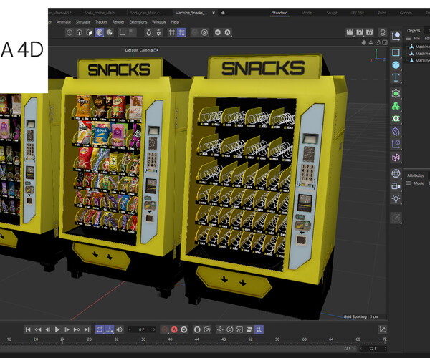Click the pink linked-shapes palette icon
This screenshot has width=430, height=358.
[x=396, y=158]
